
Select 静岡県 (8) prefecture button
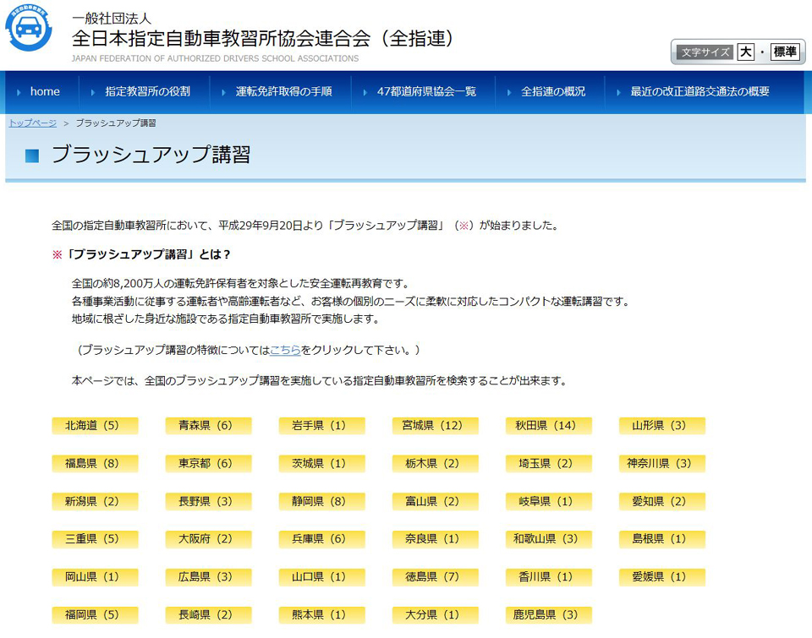tap(321, 502)
